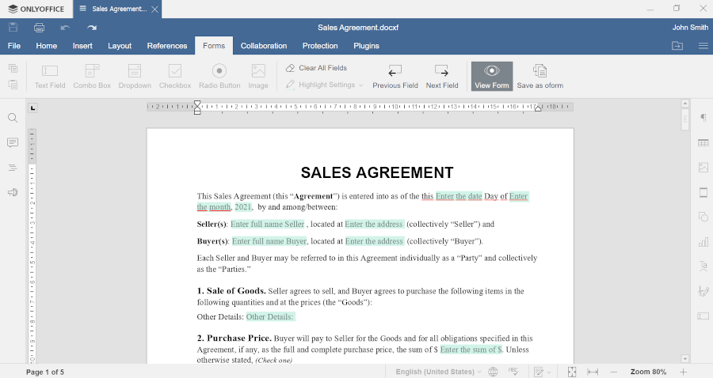Open the File menu
Image resolution: width=713 pixels, height=378 pixels.
(14, 46)
